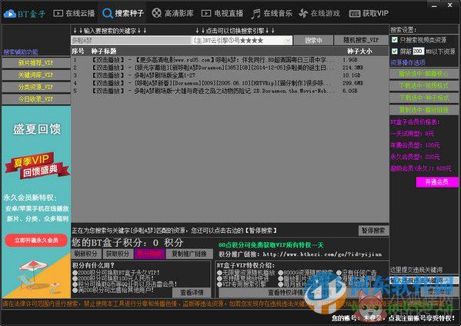Click the first green 播放选中 button
The image size is (461, 326).
coord(423,73)
